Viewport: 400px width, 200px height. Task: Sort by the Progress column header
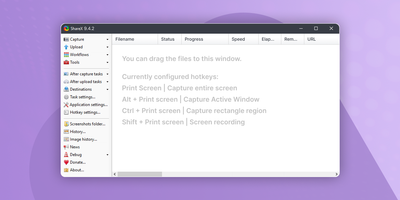205,39
